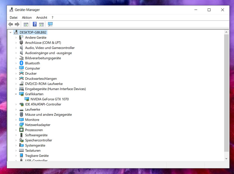Expand the Prozessoren category
234x174 pixels.
tap(16, 130)
